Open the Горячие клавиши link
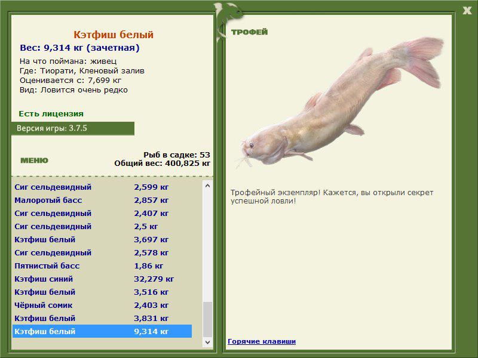Screen dimensions: 478x358 coord(262,341)
